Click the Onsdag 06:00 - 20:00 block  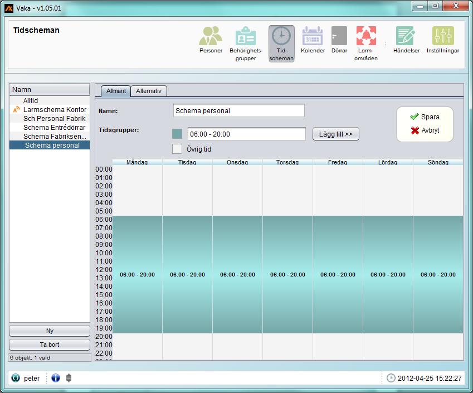(237, 274)
